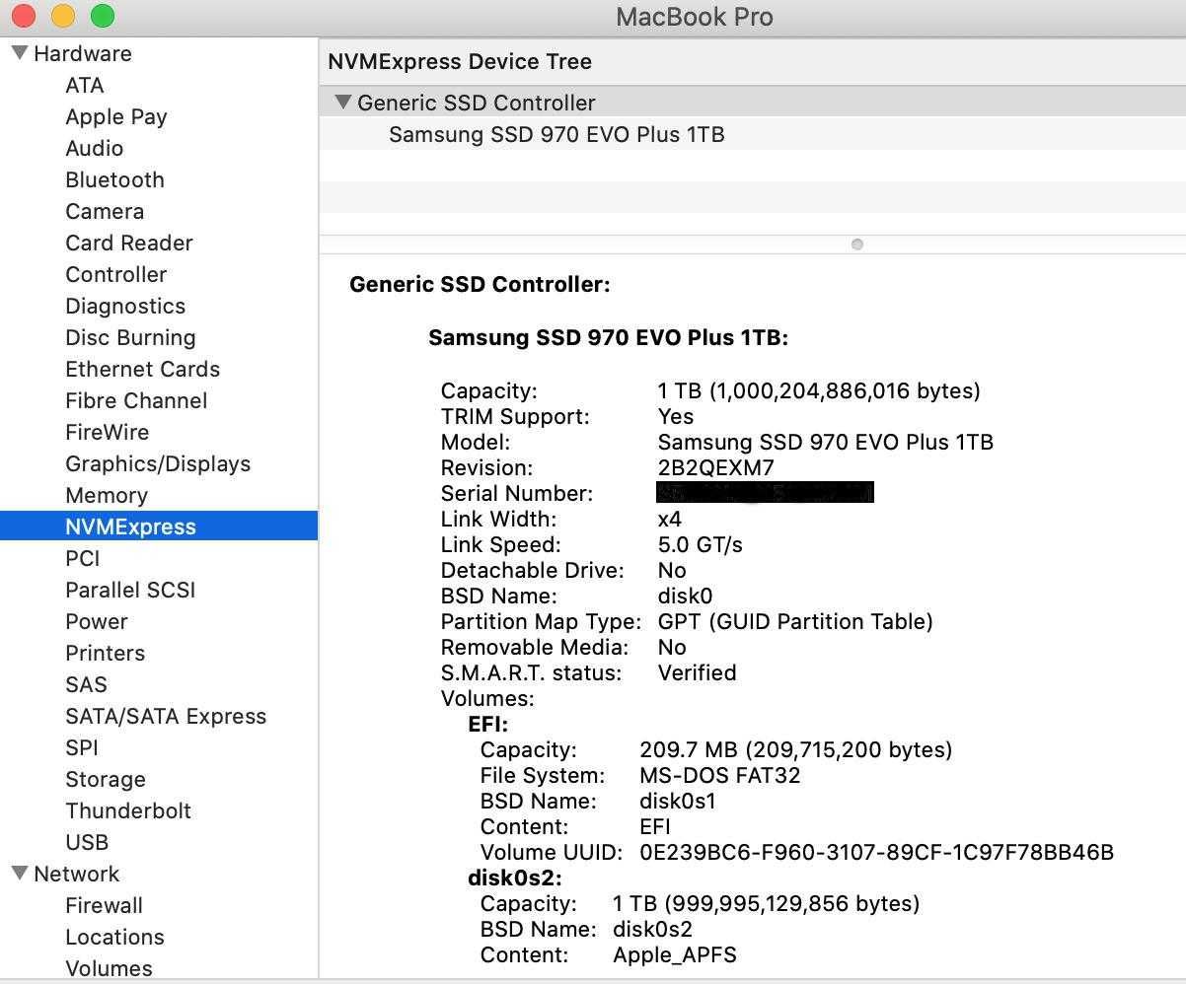Click the EFI volume UUID text
Viewport: 1186px width, 984px height.
pos(876,852)
